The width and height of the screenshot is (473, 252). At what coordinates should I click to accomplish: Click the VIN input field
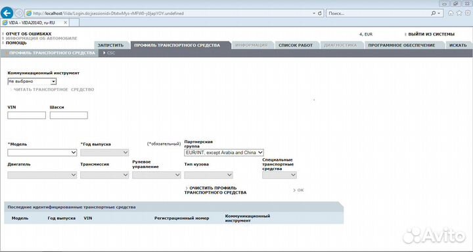[26, 115]
